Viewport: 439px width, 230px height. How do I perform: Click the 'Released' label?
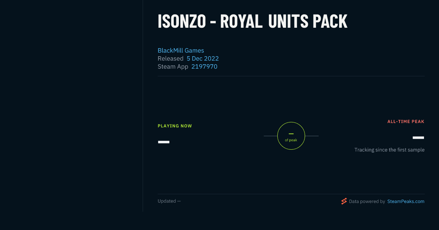click(x=170, y=58)
